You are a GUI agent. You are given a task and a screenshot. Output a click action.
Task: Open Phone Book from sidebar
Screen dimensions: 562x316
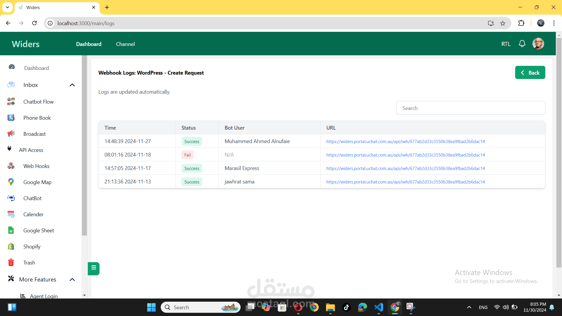pyautogui.click(x=37, y=118)
